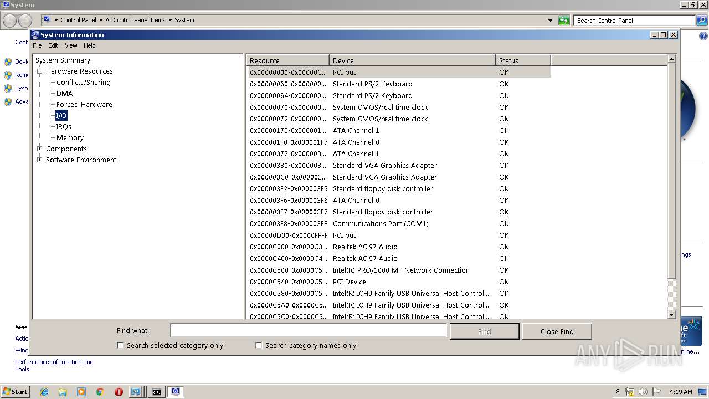Select System Information taskbar button
This screenshot has height=399, width=709.
(x=176, y=392)
